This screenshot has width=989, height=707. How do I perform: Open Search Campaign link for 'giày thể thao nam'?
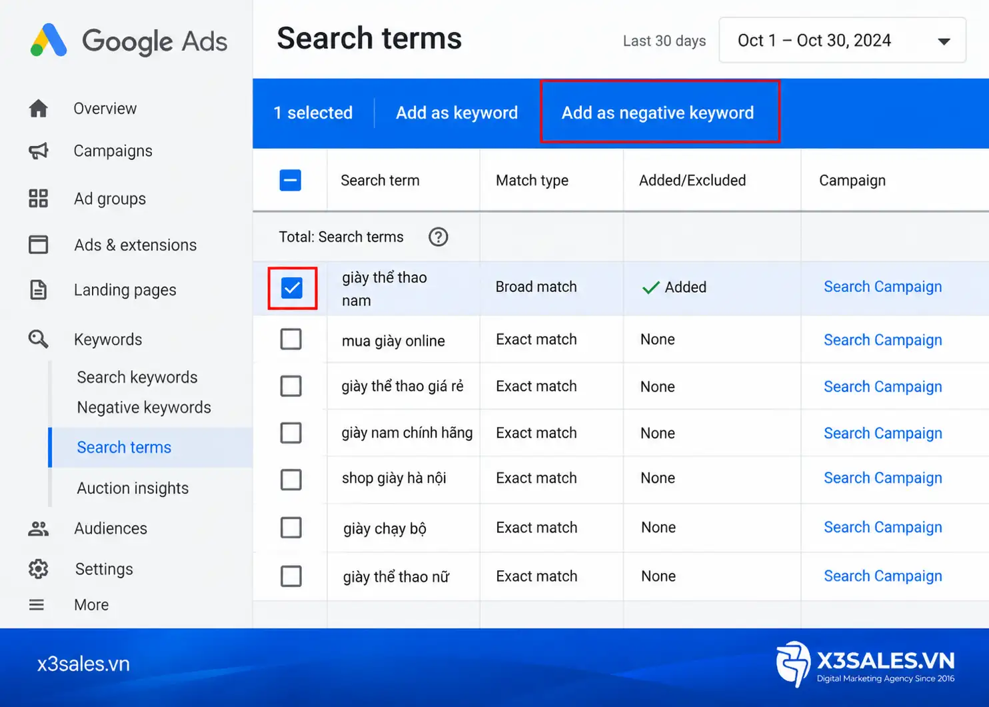pos(883,287)
